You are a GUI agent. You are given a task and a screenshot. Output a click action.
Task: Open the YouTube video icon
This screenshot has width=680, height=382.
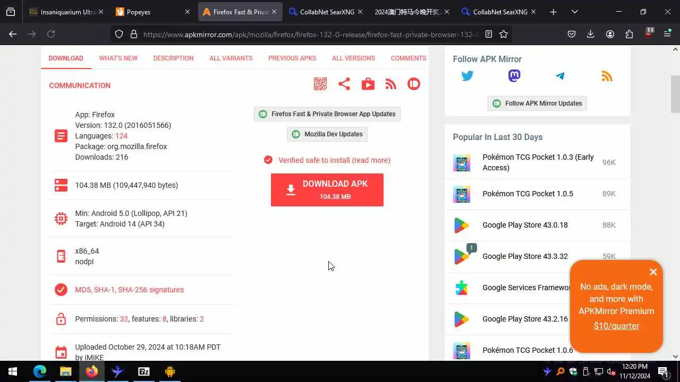point(368,84)
